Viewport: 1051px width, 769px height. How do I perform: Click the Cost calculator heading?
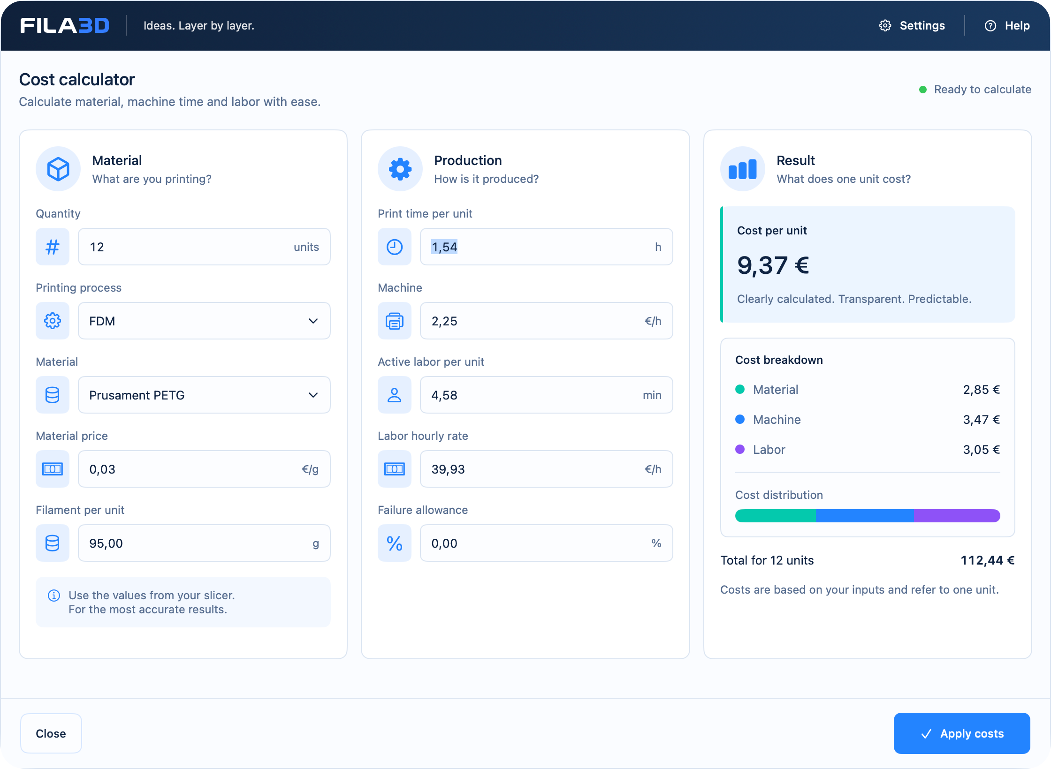click(77, 80)
